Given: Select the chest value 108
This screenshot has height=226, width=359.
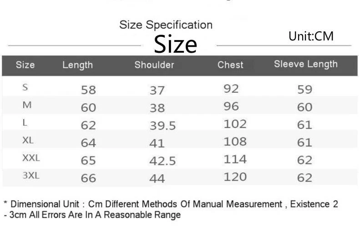Looking at the screenshot, I should click(235, 141).
